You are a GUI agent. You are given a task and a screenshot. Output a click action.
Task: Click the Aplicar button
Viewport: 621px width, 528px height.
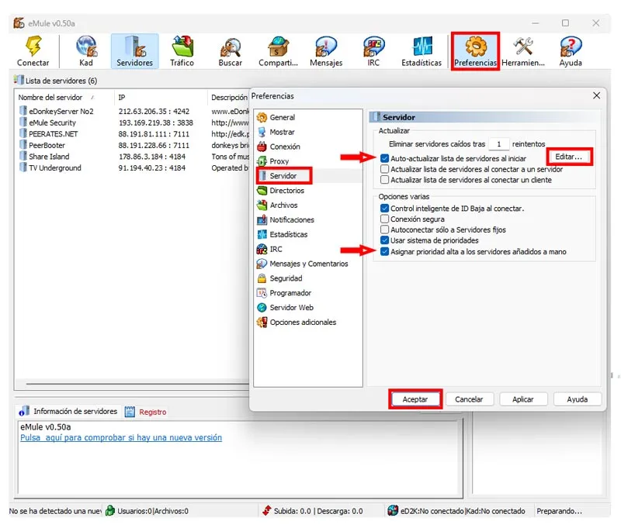pyautogui.click(x=523, y=399)
